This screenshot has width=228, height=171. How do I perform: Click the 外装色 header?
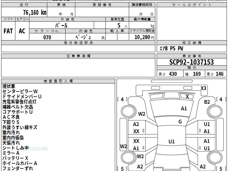[68, 19]
